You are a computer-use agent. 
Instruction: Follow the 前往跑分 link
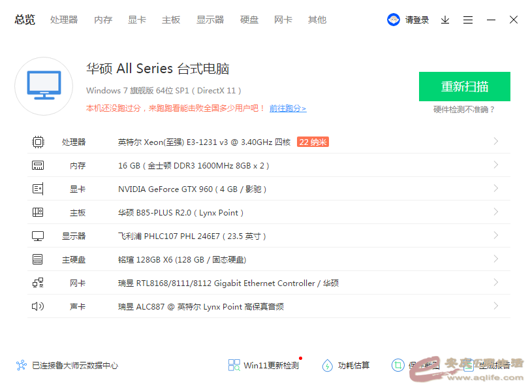[287, 108]
